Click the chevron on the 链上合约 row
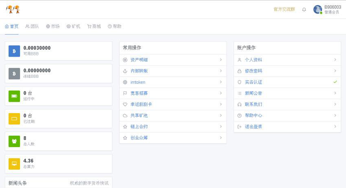This screenshot has height=188, width=346. tap(221, 126)
